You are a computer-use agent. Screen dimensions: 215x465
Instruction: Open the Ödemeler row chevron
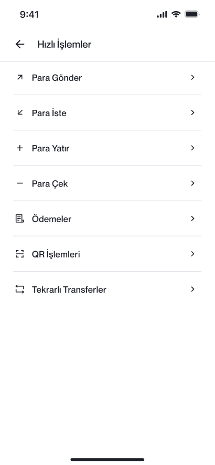click(193, 219)
